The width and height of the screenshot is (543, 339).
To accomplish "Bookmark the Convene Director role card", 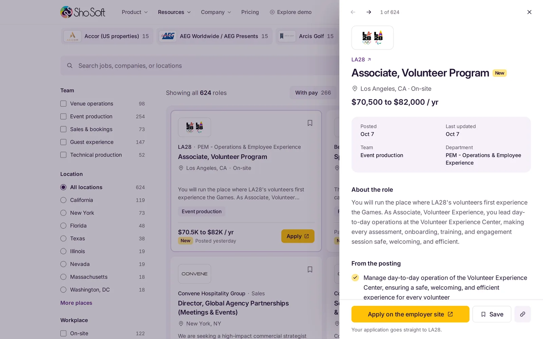I will point(310,270).
